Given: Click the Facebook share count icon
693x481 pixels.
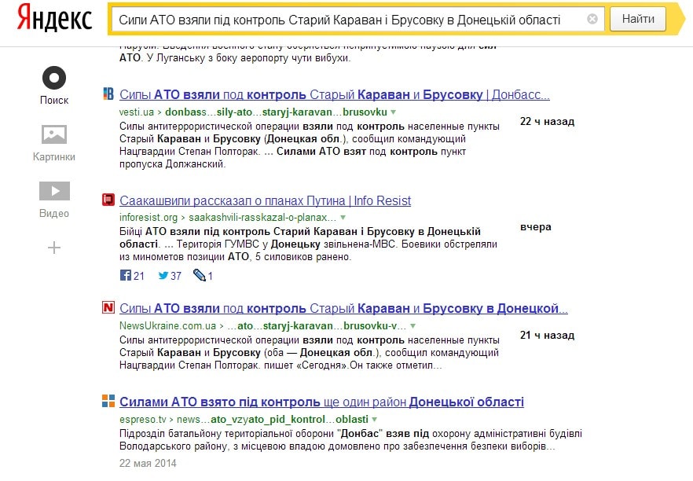Looking at the screenshot, I should [126, 276].
